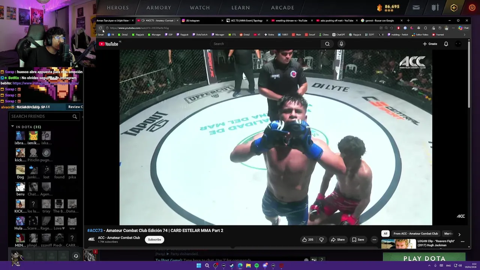Dislike the video with thumbs down

321,240
